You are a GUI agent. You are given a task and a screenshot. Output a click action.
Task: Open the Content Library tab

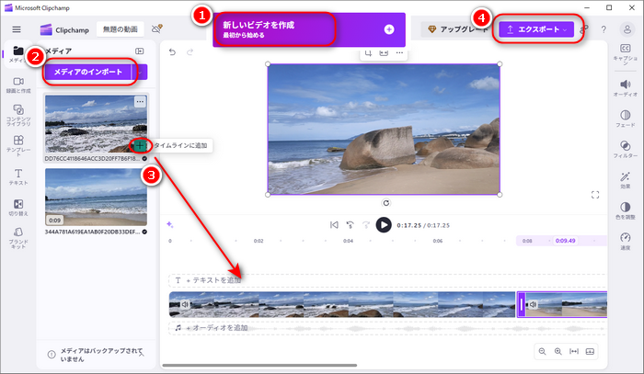tap(18, 115)
